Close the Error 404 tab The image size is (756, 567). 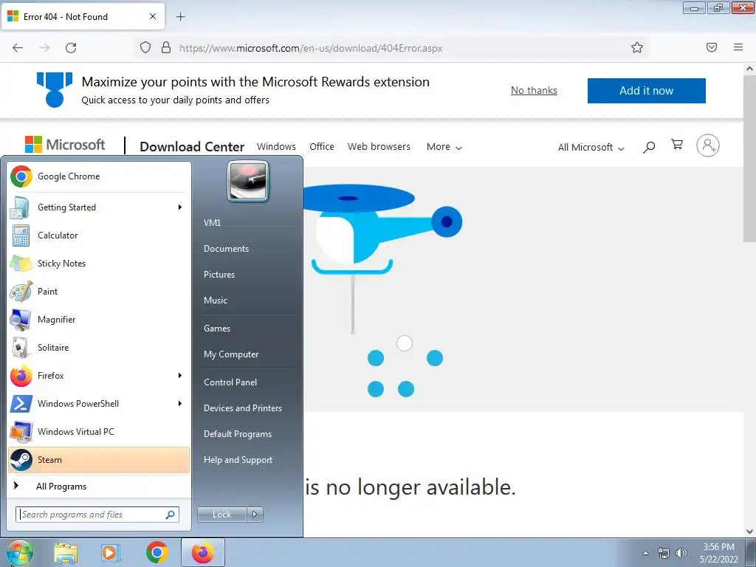point(152,16)
